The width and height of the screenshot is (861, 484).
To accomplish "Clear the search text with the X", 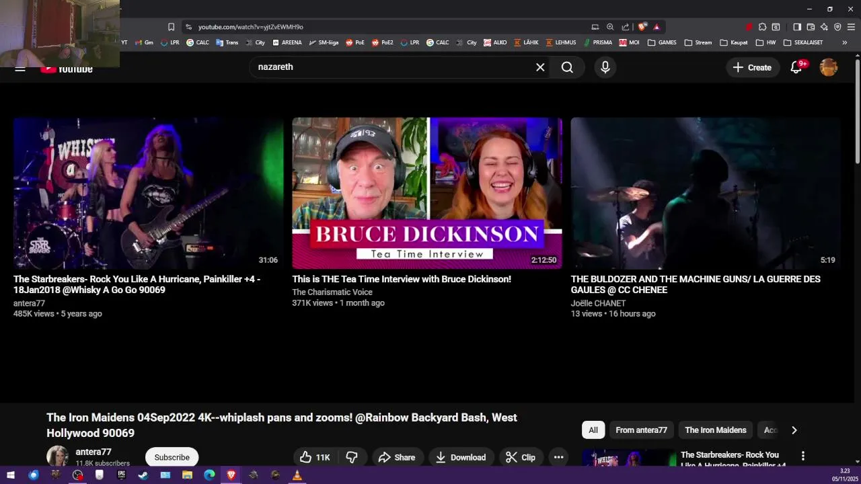I will [x=540, y=67].
